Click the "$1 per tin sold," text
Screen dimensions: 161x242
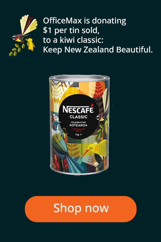(x=71, y=30)
